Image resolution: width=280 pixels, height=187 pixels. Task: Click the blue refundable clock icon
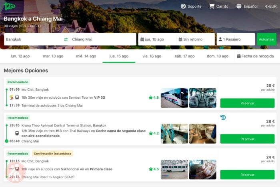point(223,118)
